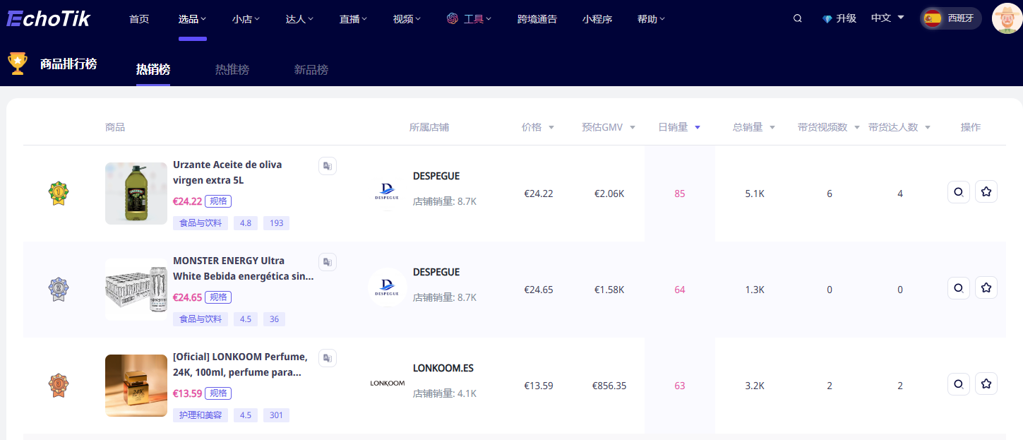This screenshot has height=440, width=1023.
Task: Translate the LONKOOM Perfume product title
Action: (328, 358)
